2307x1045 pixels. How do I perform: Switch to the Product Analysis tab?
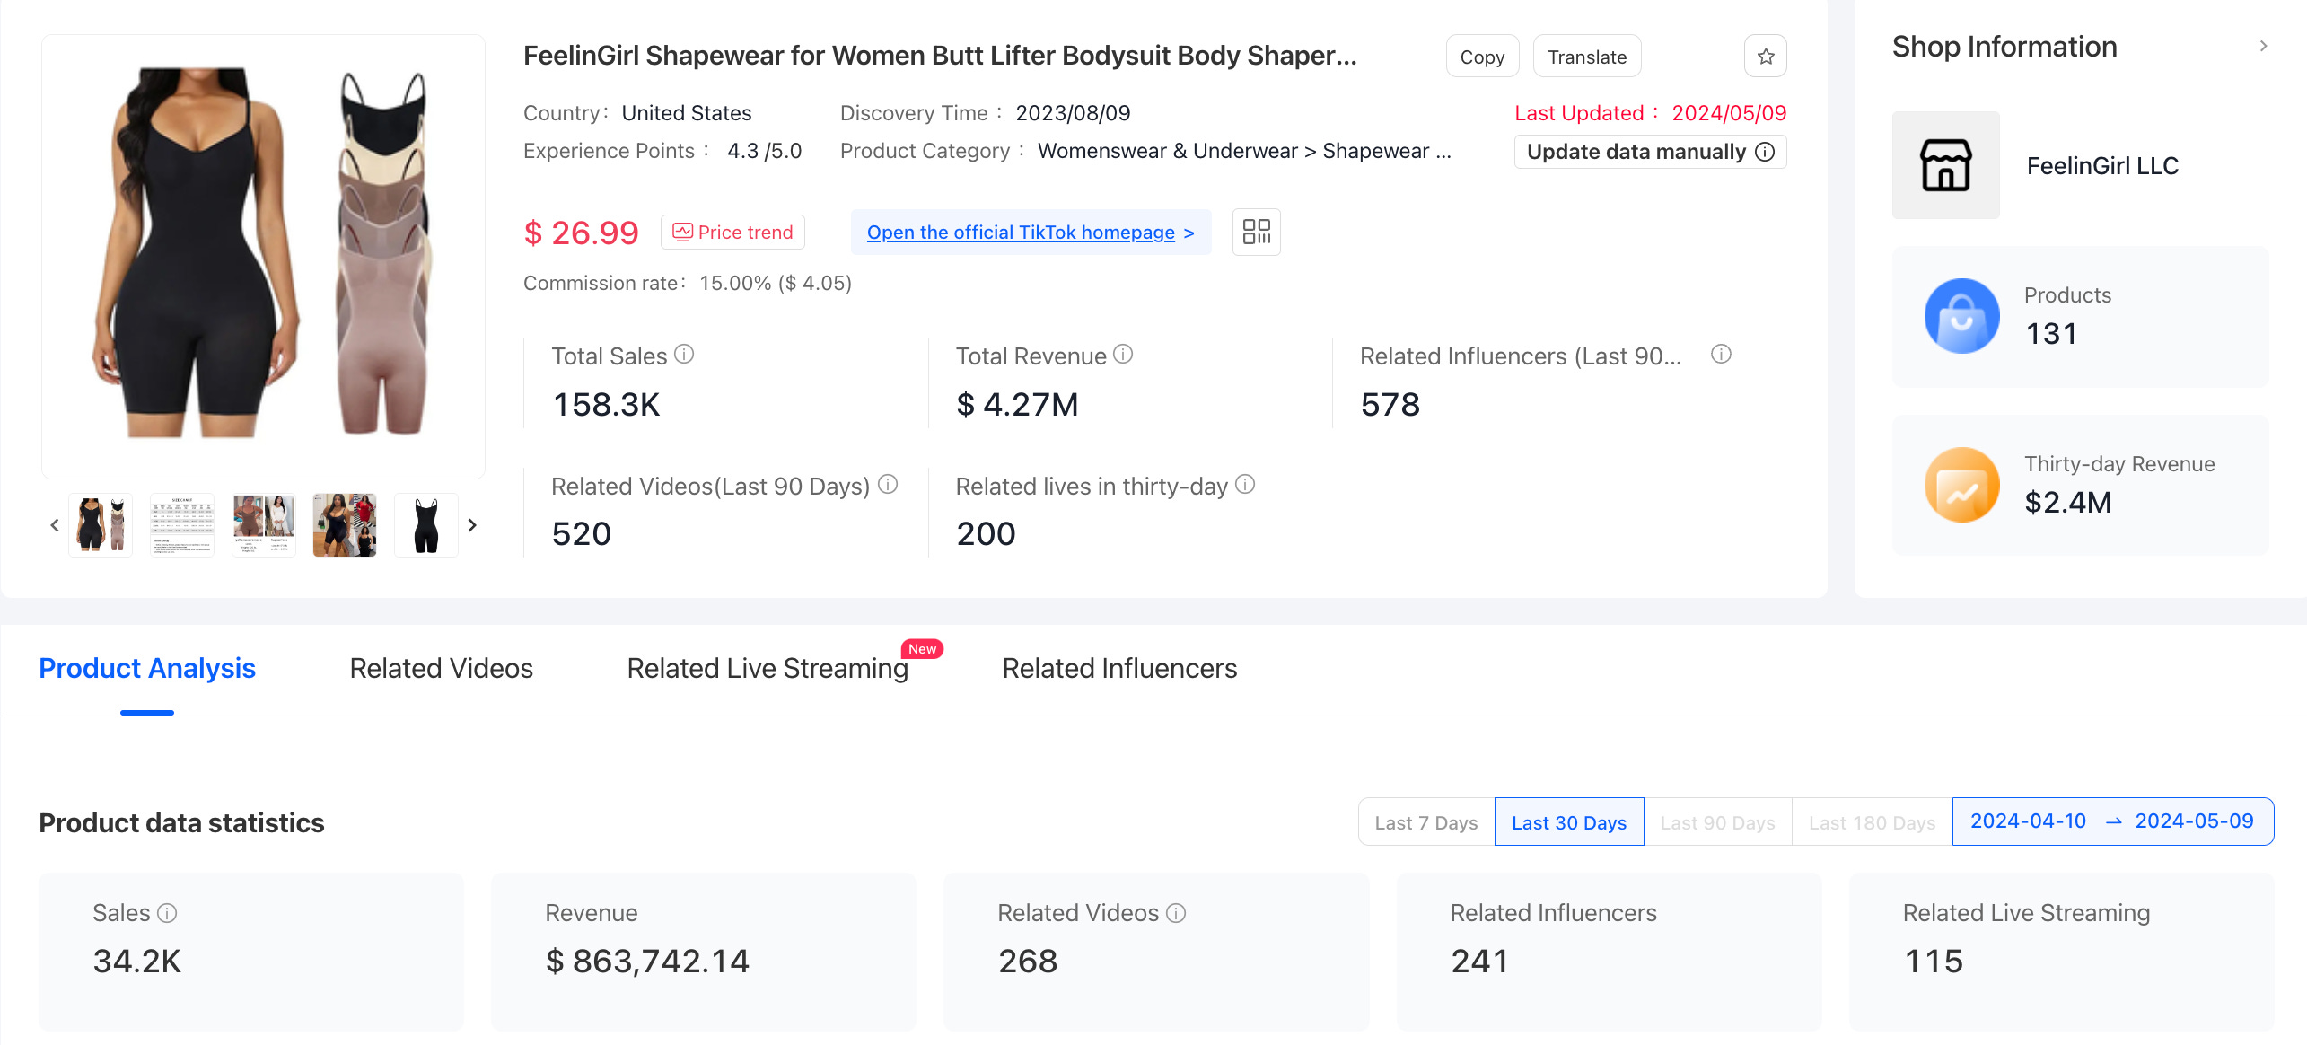[147, 669]
